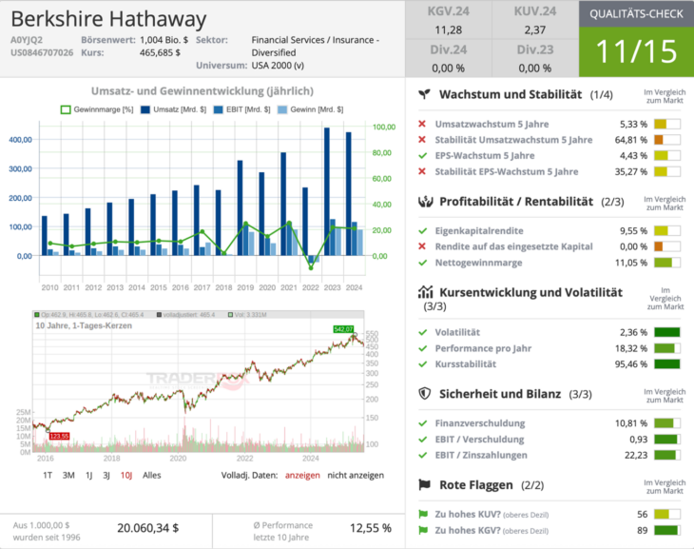Screen dimensions: 694x549
Task: Switch chart to 1J timeframe
Action: [x=89, y=475]
